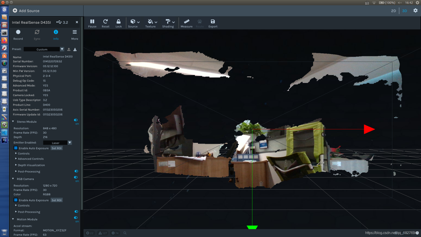Toggle Stereo Module Enable Auto Exposure checkbox
The image size is (421, 237).
[16, 148]
